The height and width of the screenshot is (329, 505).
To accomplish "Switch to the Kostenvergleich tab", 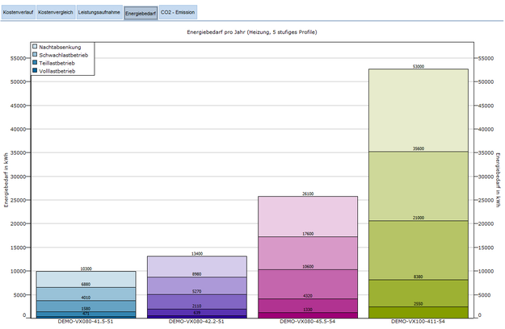I will [56, 13].
